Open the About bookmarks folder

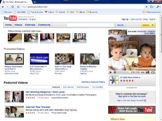point(81,12)
